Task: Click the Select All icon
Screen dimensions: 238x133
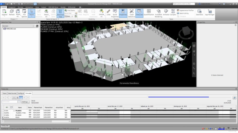Action: click(x=46, y=13)
